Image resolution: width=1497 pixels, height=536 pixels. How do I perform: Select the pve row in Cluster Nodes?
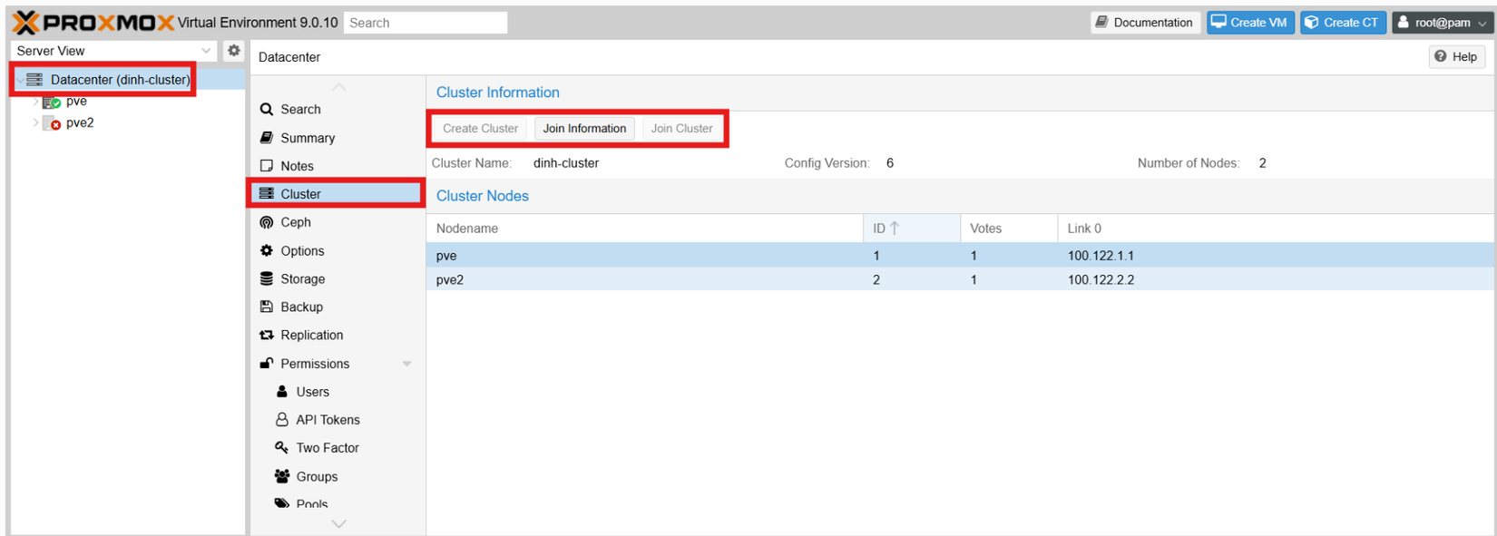tap(960, 256)
